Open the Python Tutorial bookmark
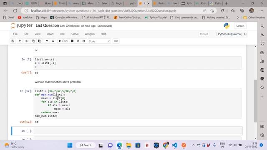The width and height of the screenshot is (267, 150). (x=156, y=17)
